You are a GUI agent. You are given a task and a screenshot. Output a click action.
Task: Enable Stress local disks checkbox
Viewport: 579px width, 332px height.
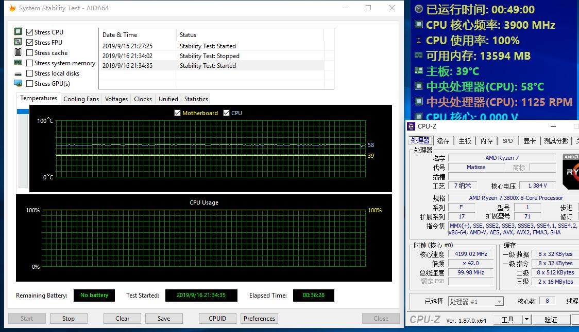[x=30, y=73]
